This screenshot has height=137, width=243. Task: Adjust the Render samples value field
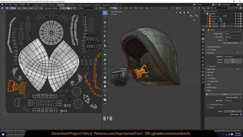pyautogui.click(x=233, y=60)
